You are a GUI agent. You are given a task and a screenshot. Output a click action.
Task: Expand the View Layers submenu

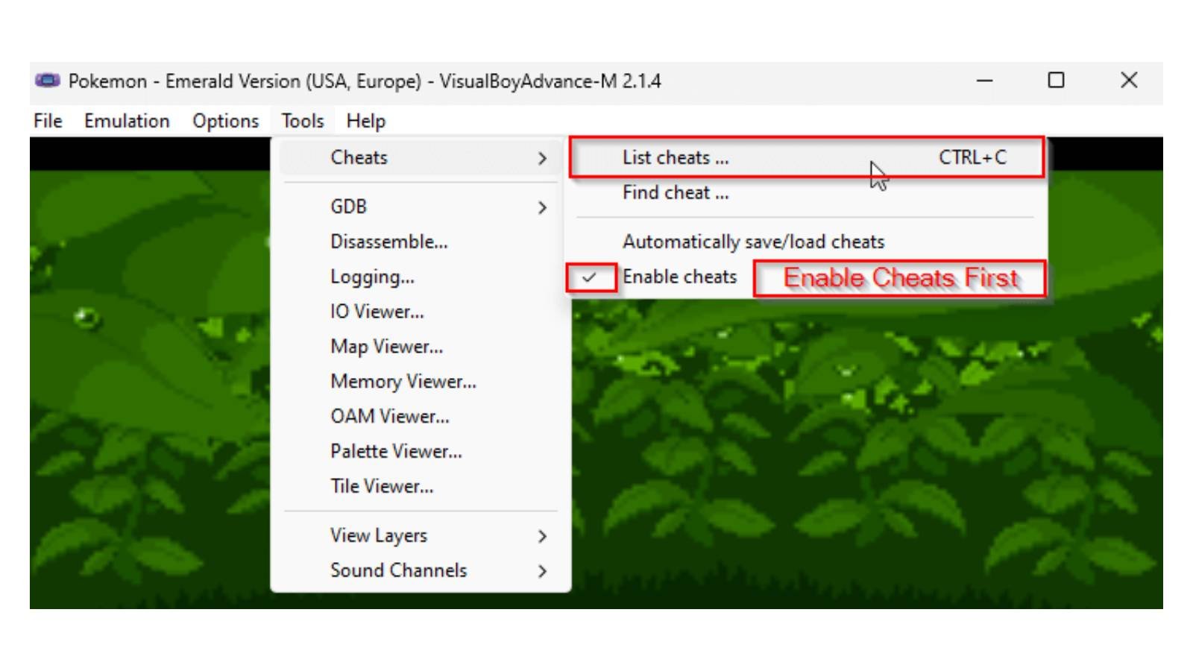(x=421, y=535)
